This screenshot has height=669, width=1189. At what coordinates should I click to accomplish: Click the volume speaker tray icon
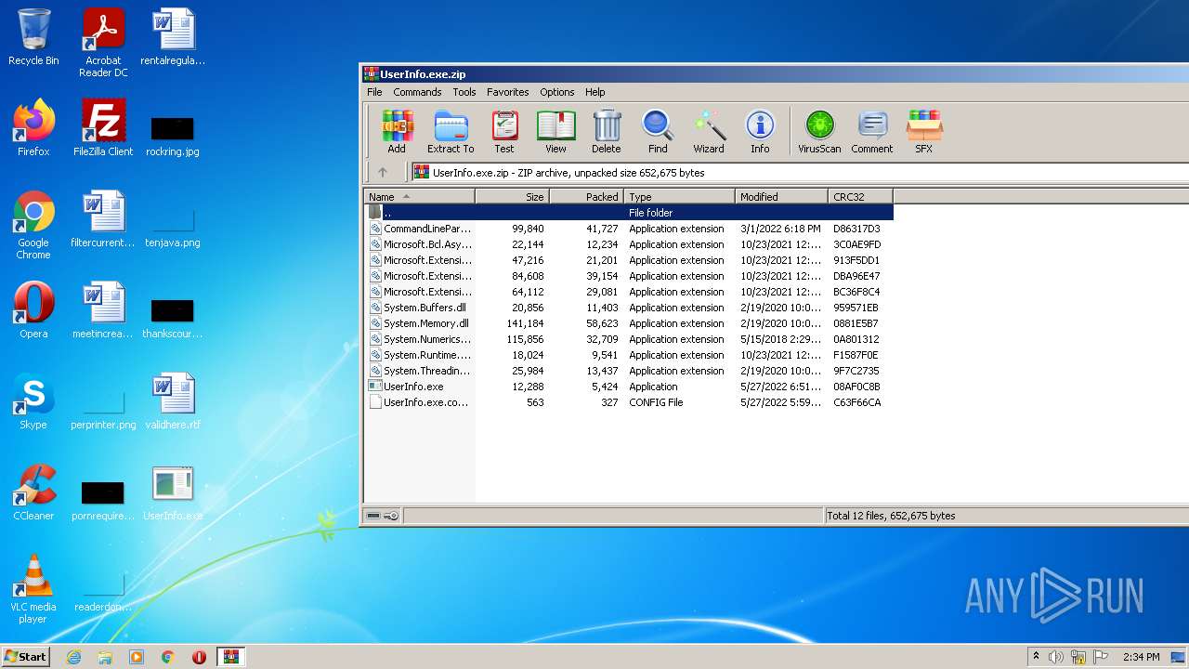coord(1056,657)
